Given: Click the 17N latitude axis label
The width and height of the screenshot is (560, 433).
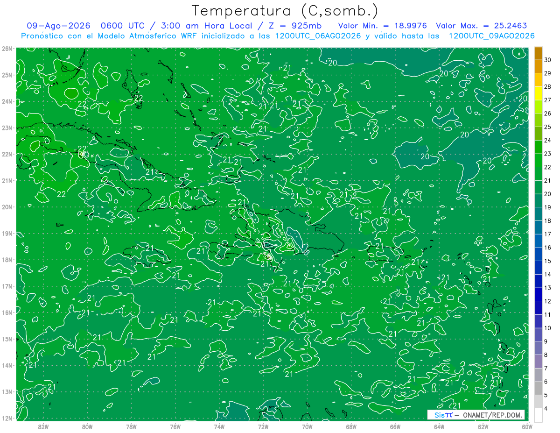Looking at the screenshot, I should (x=7, y=286).
